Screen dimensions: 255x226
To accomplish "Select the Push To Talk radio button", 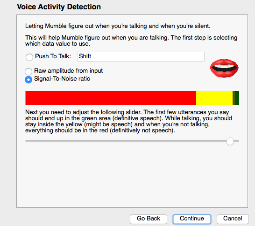I will [29, 57].
